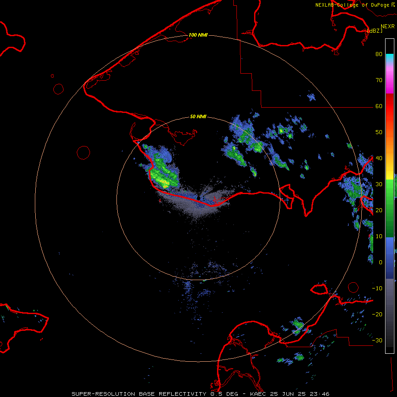Pick the green segment of the color bar

pyautogui.click(x=390, y=208)
